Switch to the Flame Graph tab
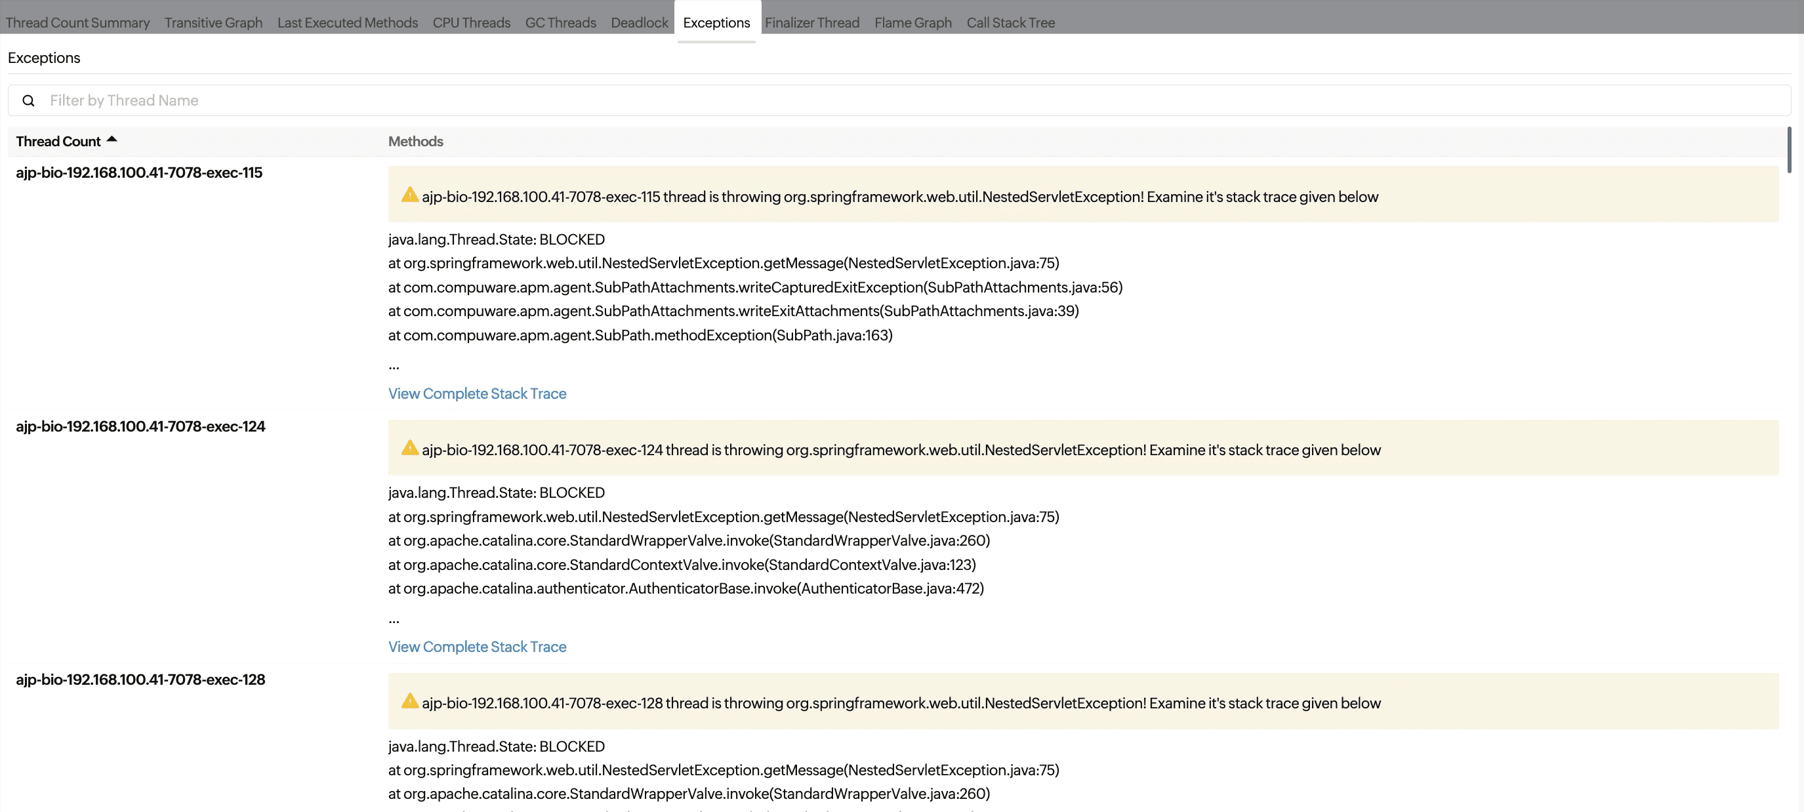 coord(912,22)
